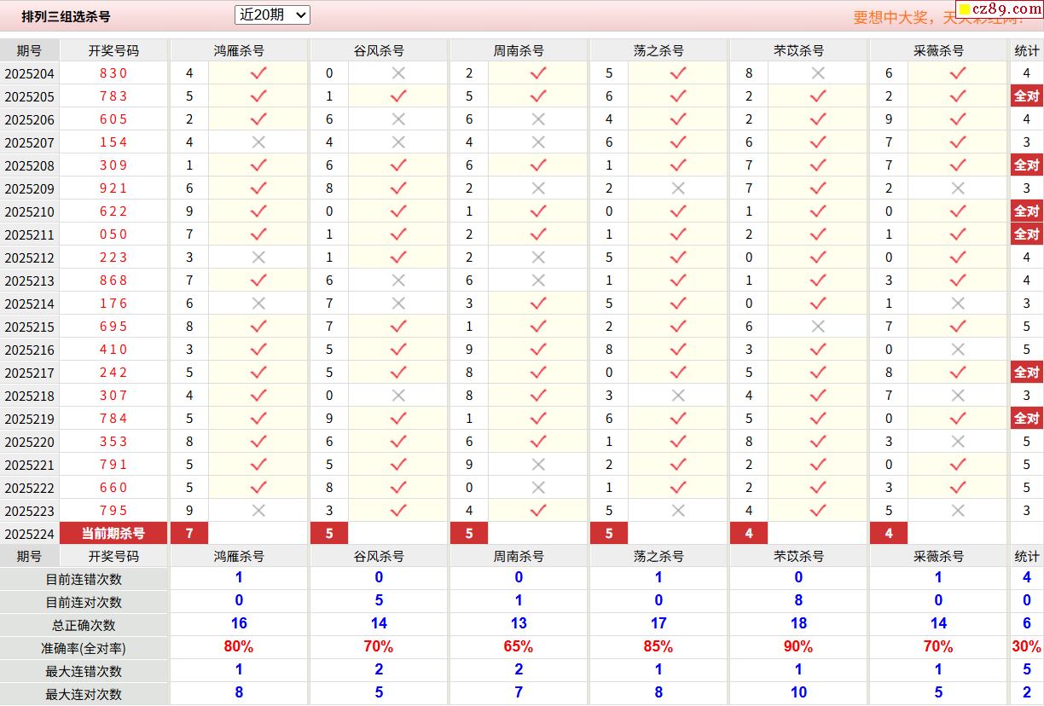
Task: Click the 采薇杀号 cross mark in row 2025220
Action: (x=958, y=442)
